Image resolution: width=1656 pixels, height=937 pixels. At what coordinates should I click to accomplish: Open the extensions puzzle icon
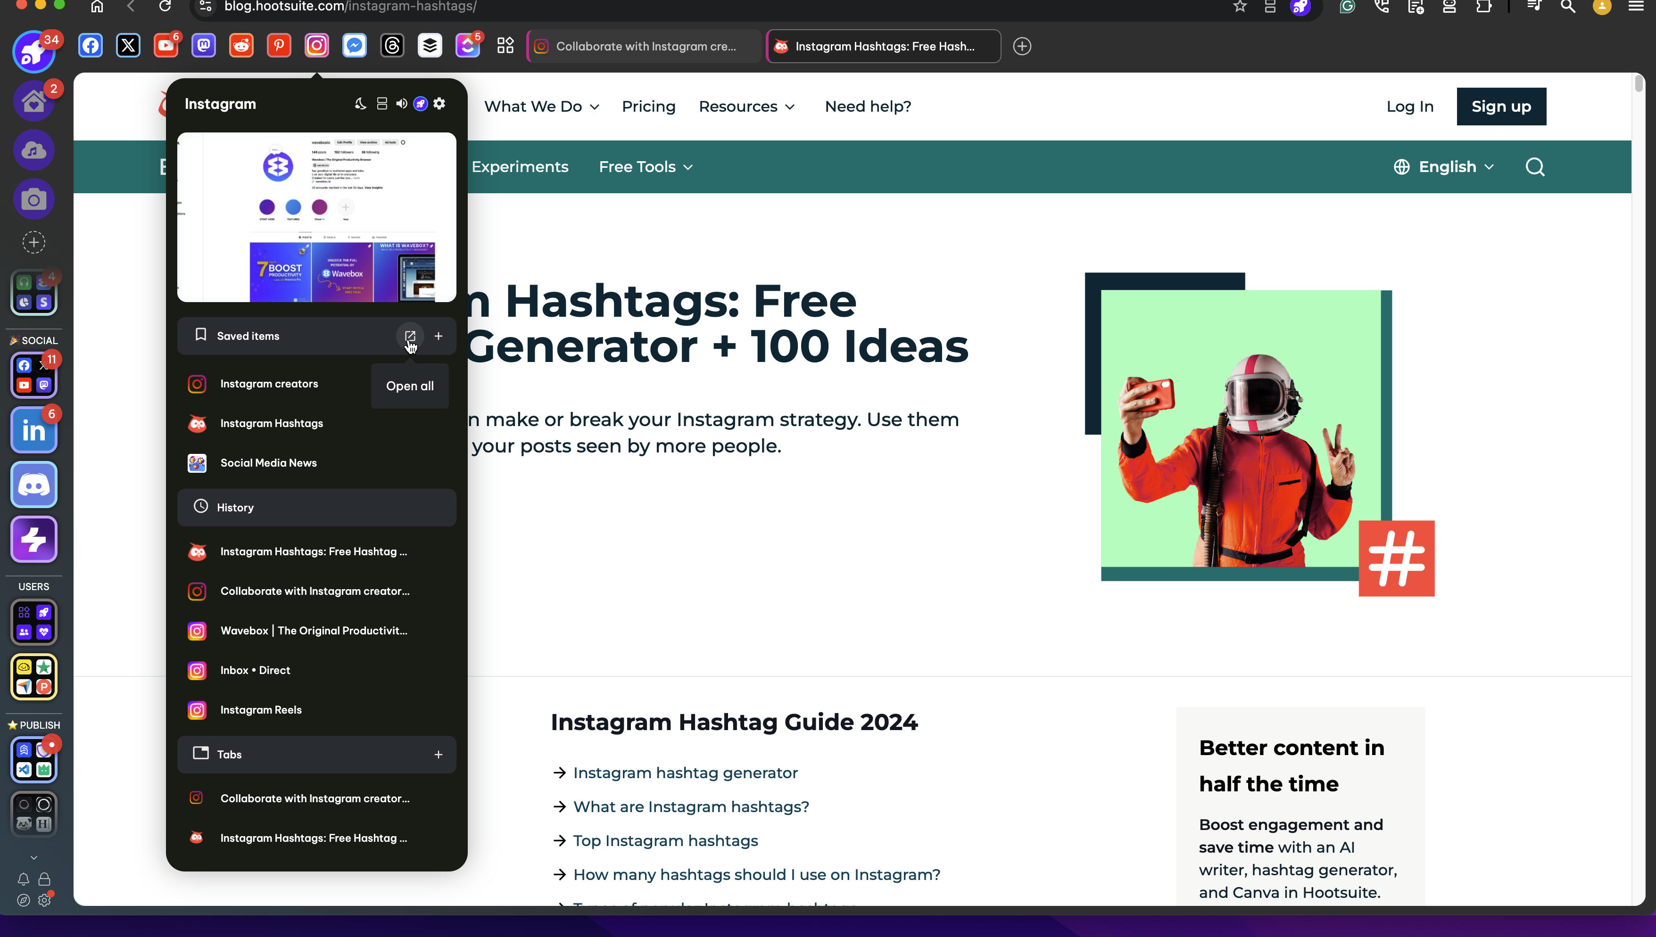pos(1483,7)
